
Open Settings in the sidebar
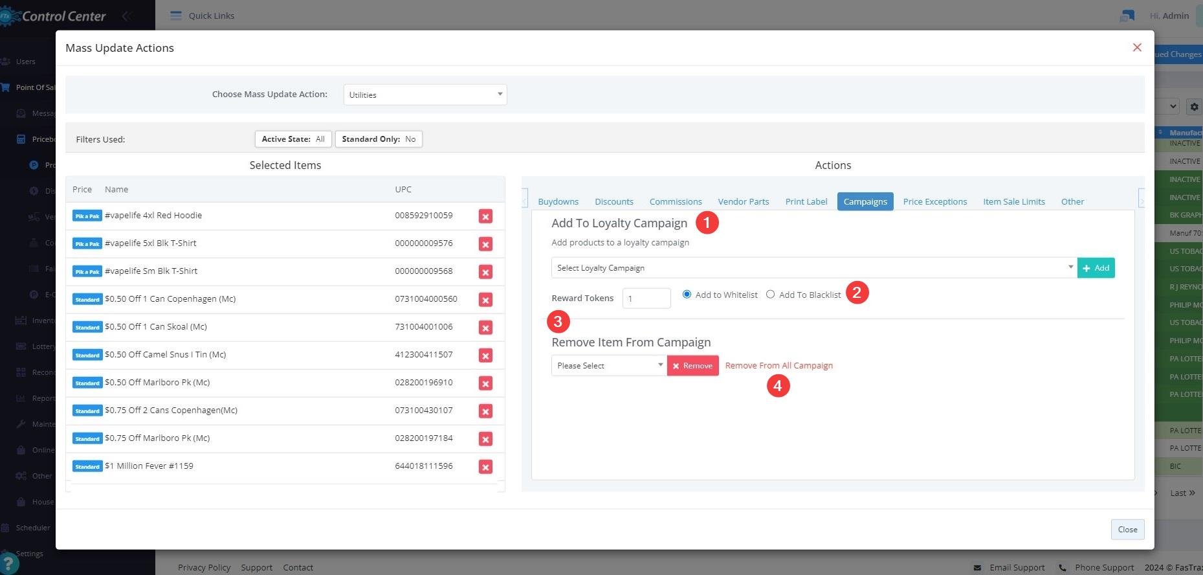tap(29, 554)
